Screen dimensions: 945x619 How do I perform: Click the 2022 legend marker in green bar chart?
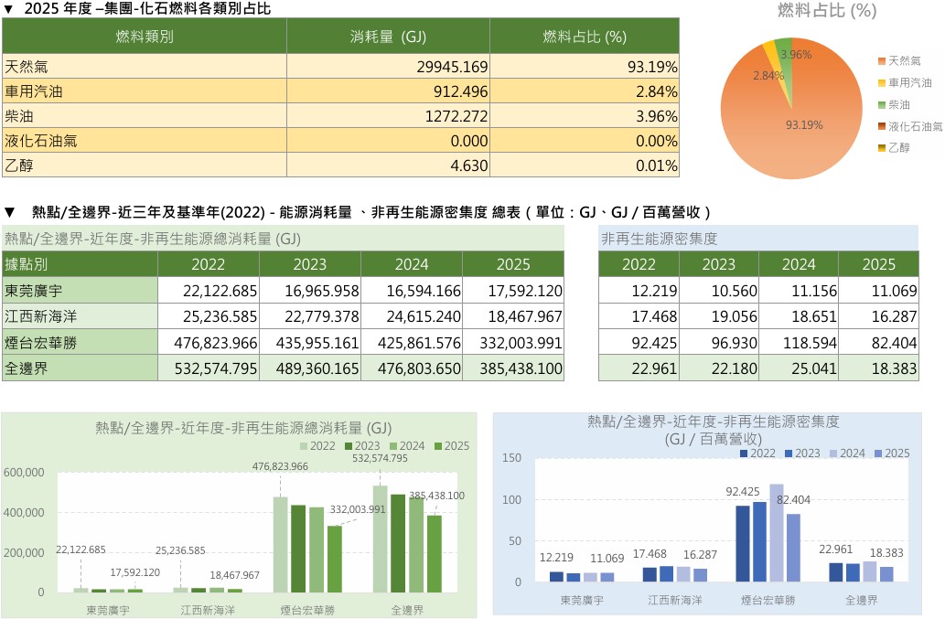pyautogui.click(x=304, y=446)
